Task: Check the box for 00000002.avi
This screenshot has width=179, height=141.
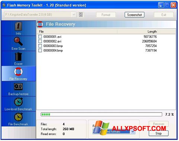Action: tap(40, 41)
